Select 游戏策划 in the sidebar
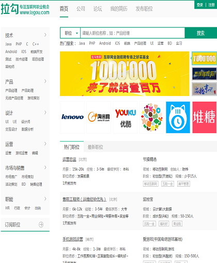Image resolution: width=217 pixels, height=263 pixels. click(34, 98)
